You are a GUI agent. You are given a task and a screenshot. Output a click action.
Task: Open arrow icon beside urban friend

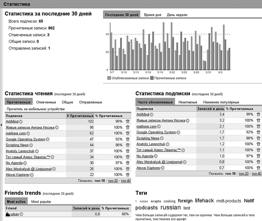tap(21, 214)
